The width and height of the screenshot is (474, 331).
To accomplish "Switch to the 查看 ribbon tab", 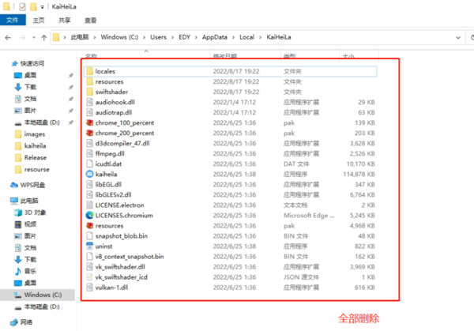I will [91, 21].
